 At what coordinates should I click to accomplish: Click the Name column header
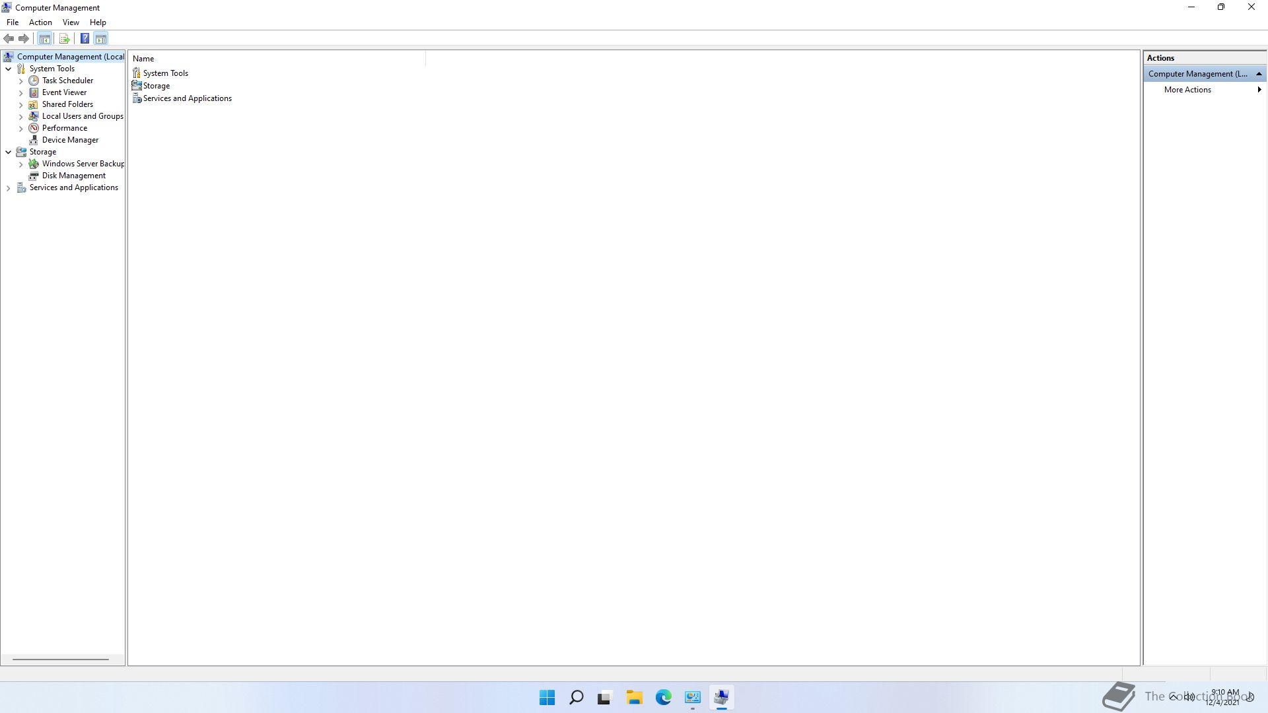click(x=143, y=59)
